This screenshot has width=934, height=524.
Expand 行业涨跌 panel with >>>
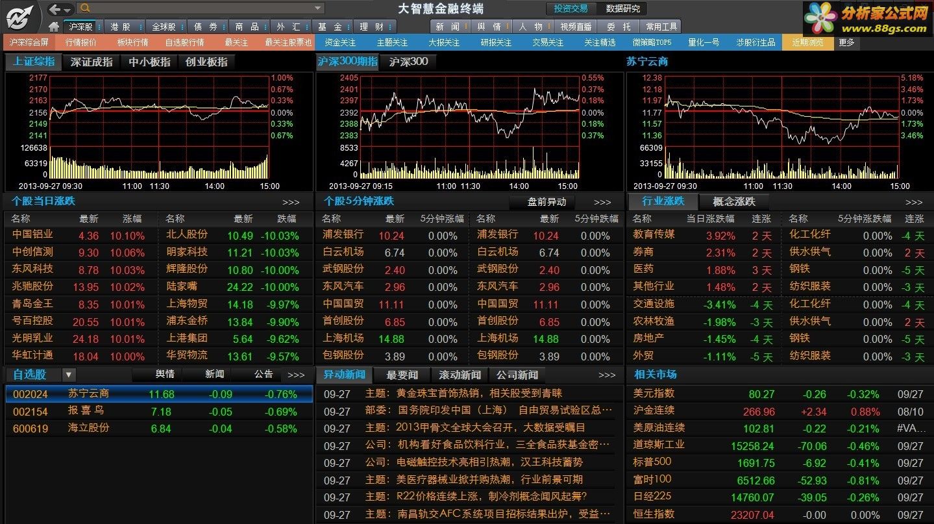pyautogui.click(x=914, y=203)
